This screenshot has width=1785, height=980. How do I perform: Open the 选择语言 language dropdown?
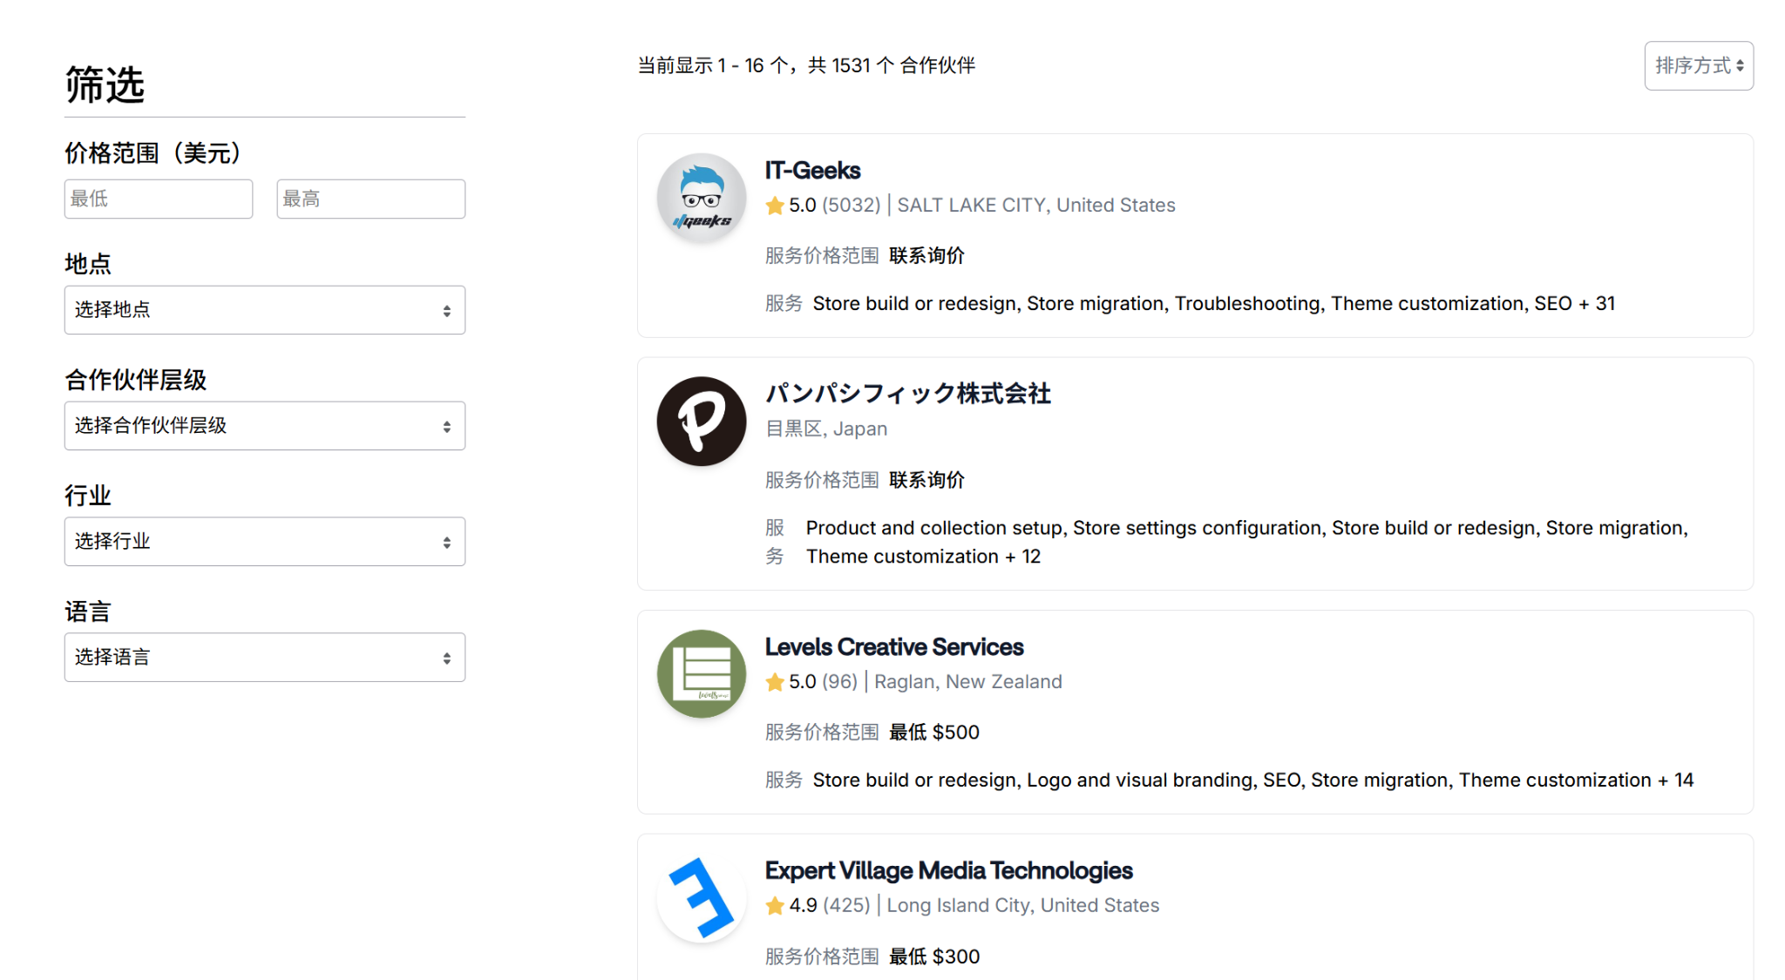pos(264,658)
